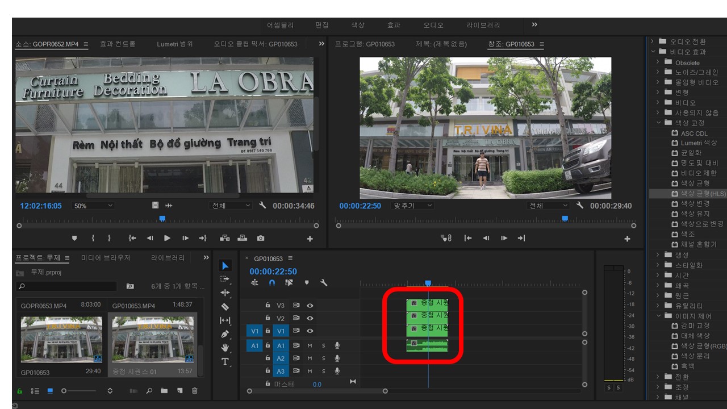727x409 pixels.
Task: Export frame from source monitor
Action: click(260, 238)
